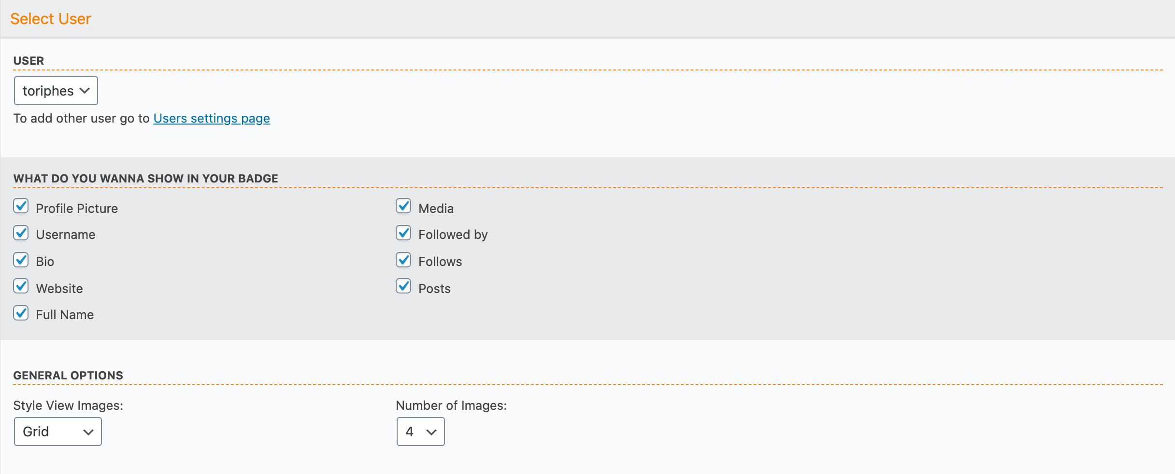
Task: Click the Full Name label text
Action: pyautogui.click(x=65, y=315)
